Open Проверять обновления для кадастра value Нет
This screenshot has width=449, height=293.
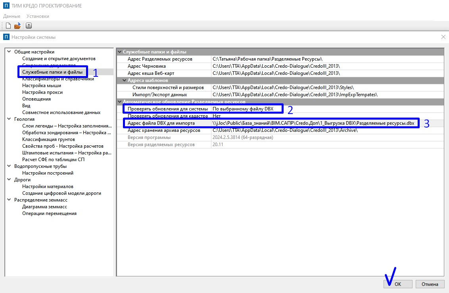point(217,116)
